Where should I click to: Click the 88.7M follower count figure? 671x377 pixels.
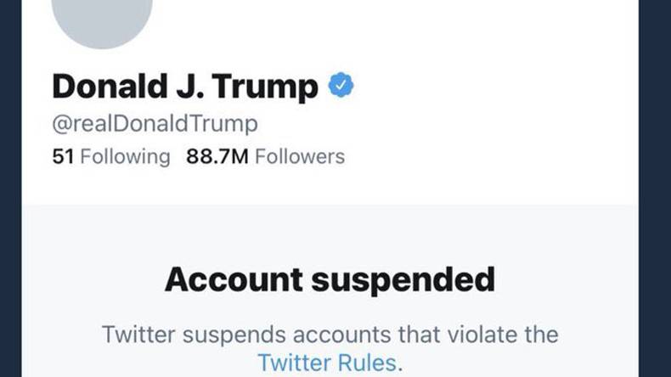217,156
